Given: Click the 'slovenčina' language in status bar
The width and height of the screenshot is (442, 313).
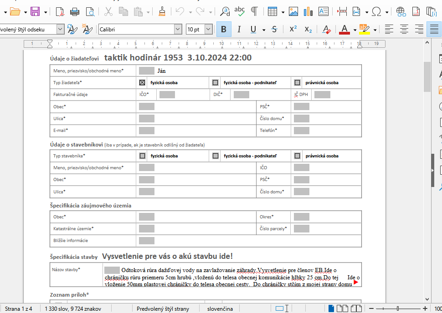Looking at the screenshot, I should [220, 309].
